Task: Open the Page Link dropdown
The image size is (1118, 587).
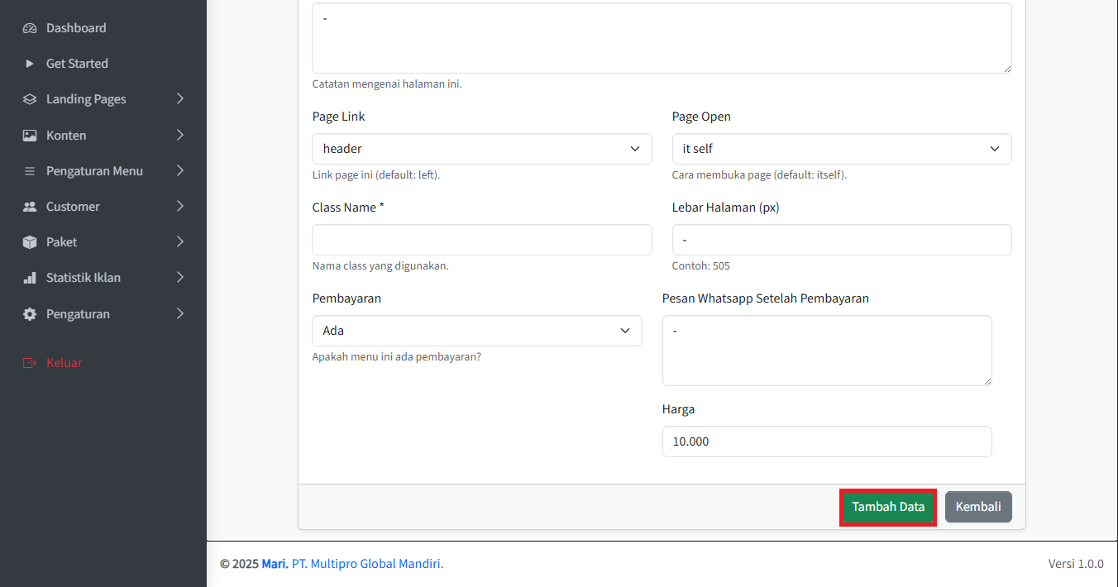Action: click(x=481, y=149)
